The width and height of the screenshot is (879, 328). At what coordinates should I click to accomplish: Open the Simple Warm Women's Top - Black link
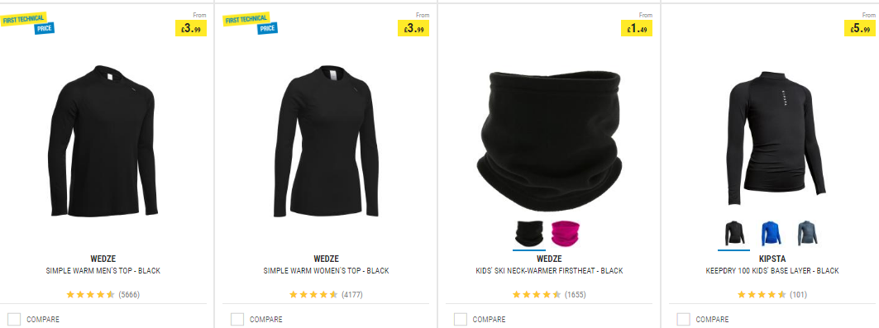(327, 271)
